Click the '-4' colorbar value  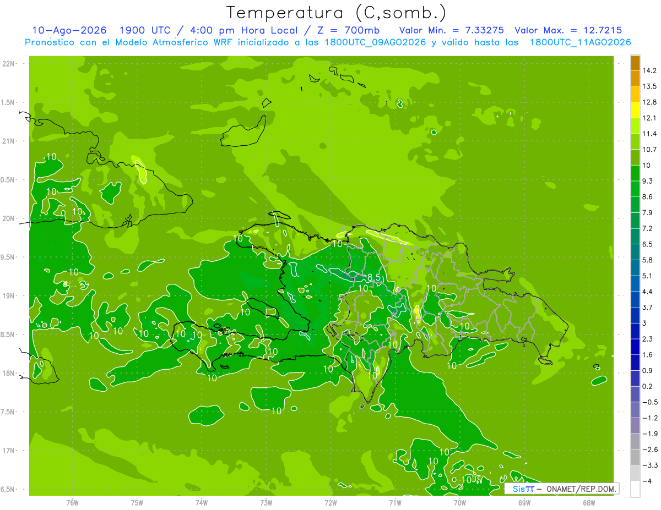tap(648, 481)
